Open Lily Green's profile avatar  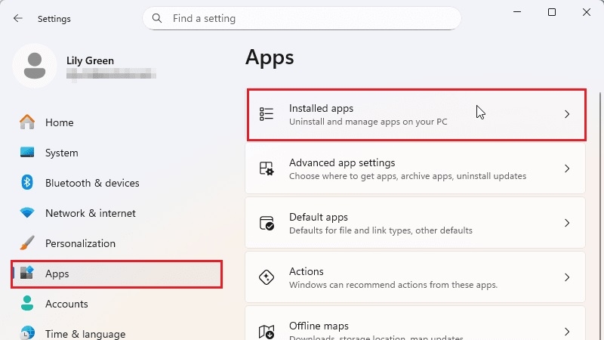35,66
